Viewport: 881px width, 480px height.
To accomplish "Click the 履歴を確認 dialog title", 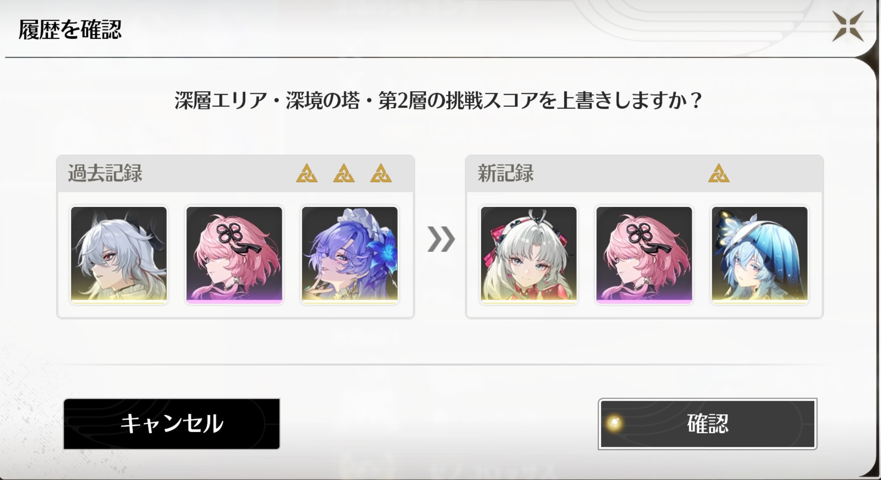I will pyautogui.click(x=70, y=29).
